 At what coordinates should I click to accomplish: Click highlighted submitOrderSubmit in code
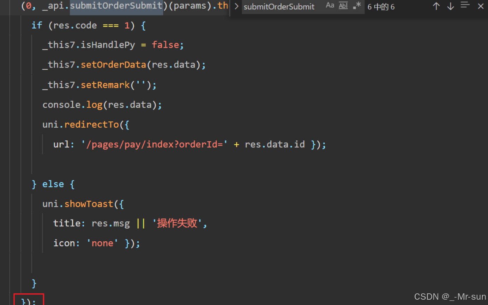point(116,6)
